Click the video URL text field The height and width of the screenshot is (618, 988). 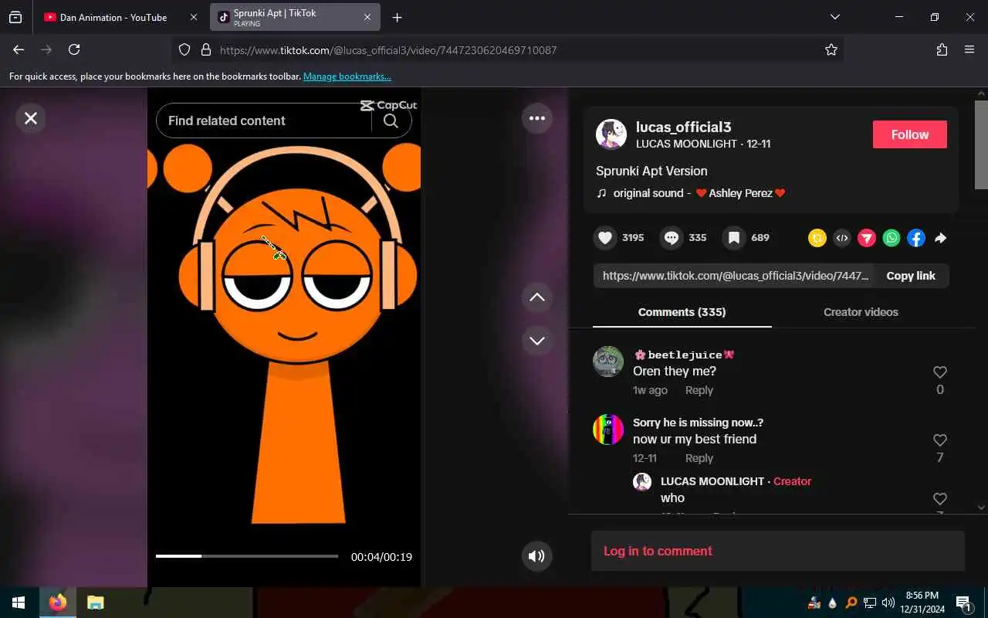[x=735, y=276]
